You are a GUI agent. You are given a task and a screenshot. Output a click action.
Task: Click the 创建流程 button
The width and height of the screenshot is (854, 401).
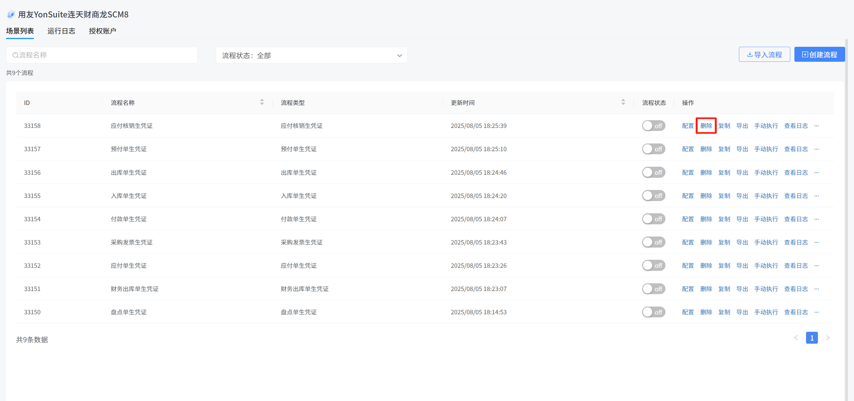[819, 55]
